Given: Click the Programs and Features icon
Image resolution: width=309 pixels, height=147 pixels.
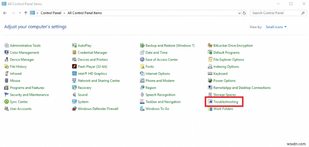Looking at the screenshot, I should 7,88.
